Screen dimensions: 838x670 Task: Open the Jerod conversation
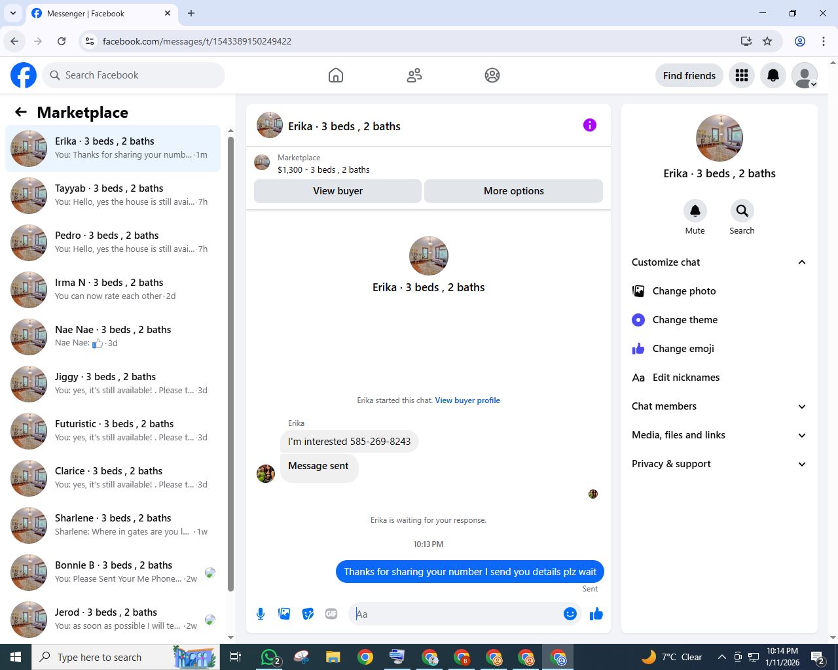tap(113, 620)
